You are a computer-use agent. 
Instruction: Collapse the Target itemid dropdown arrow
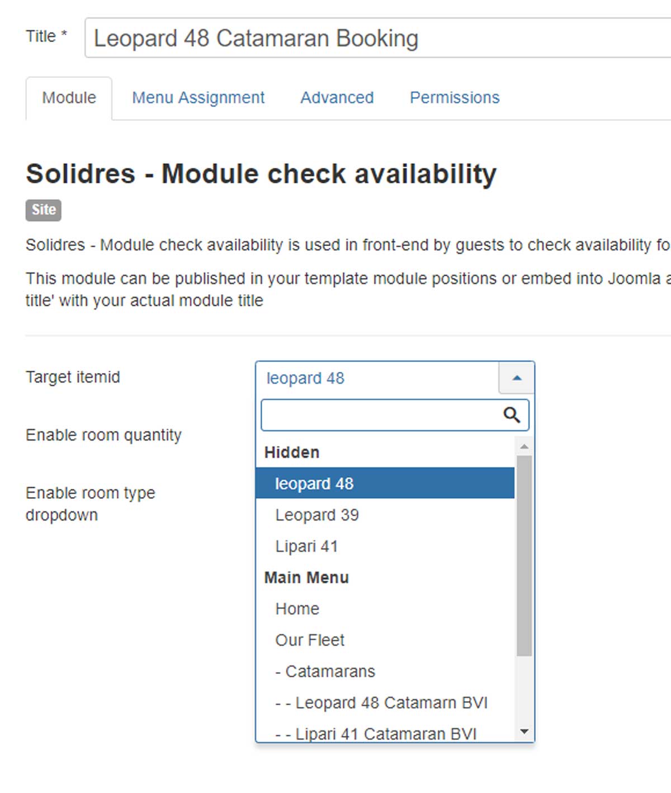pos(517,378)
